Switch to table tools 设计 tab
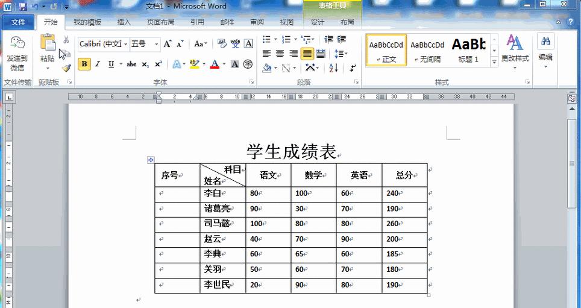 pos(318,22)
